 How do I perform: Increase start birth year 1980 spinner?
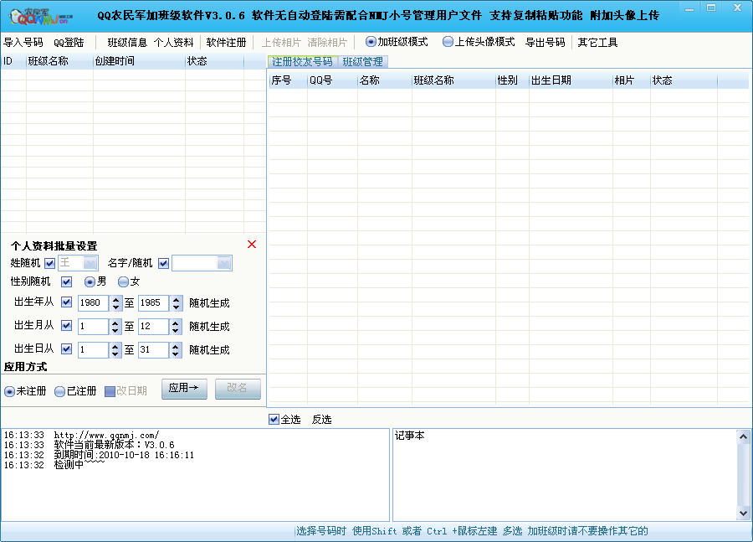pos(115,299)
